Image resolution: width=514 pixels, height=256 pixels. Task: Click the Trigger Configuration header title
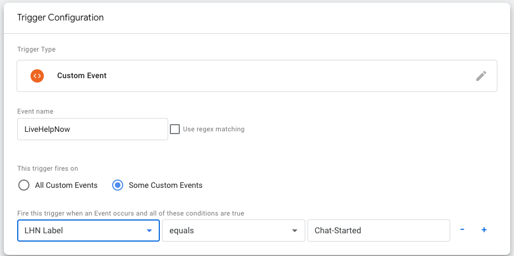point(61,17)
